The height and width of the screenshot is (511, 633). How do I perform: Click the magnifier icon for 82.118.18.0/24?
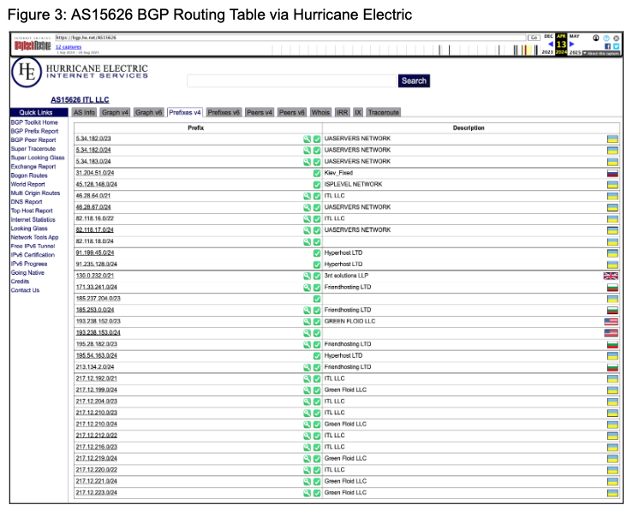(307, 241)
